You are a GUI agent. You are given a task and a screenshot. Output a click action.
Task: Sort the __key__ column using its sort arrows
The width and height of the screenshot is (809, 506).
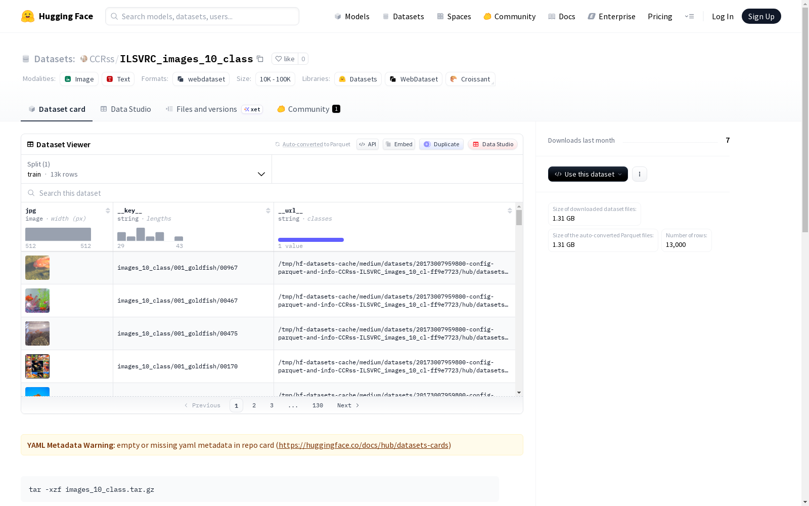[268, 210]
